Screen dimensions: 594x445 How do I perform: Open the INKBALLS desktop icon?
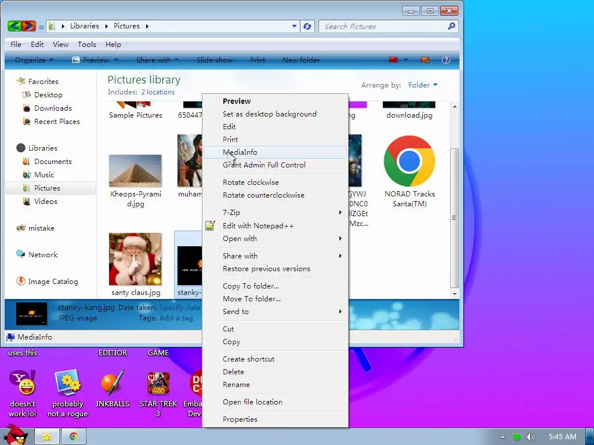coord(113,382)
